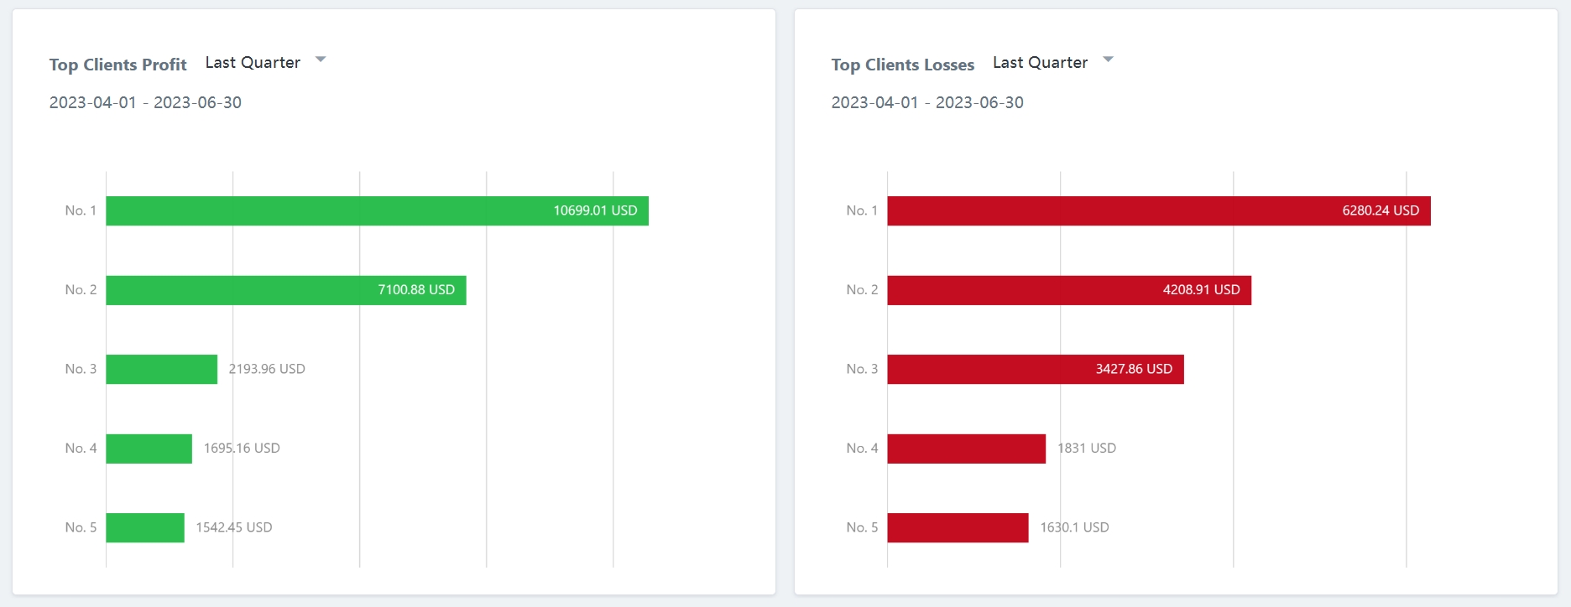Click the No. 5 green profit bar

(145, 527)
